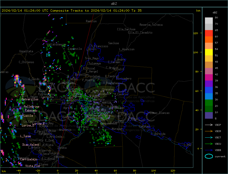
Task: Click the Vista_Flor map label
Action: pos(33,166)
